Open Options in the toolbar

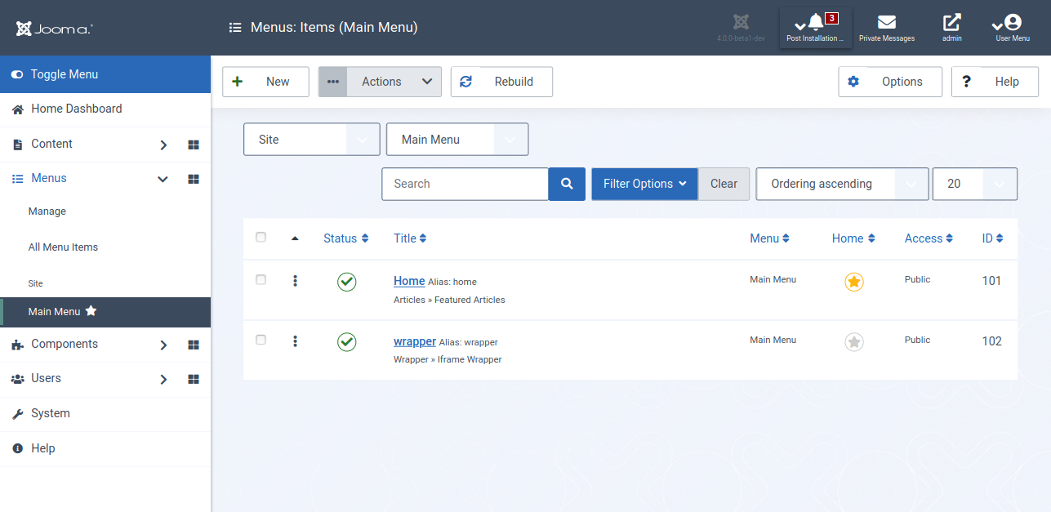coord(890,82)
